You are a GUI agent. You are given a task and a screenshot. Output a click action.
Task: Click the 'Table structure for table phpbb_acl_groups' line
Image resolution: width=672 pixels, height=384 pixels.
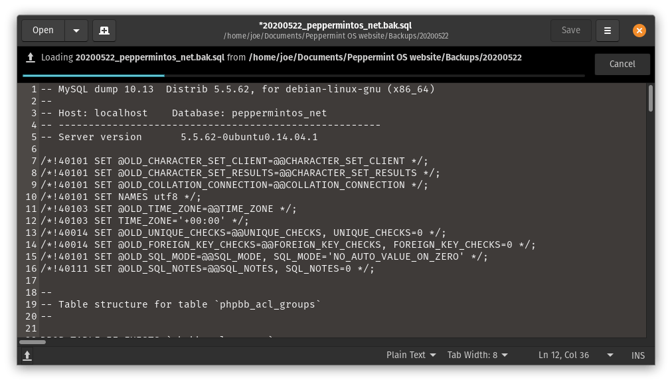coord(181,304)
